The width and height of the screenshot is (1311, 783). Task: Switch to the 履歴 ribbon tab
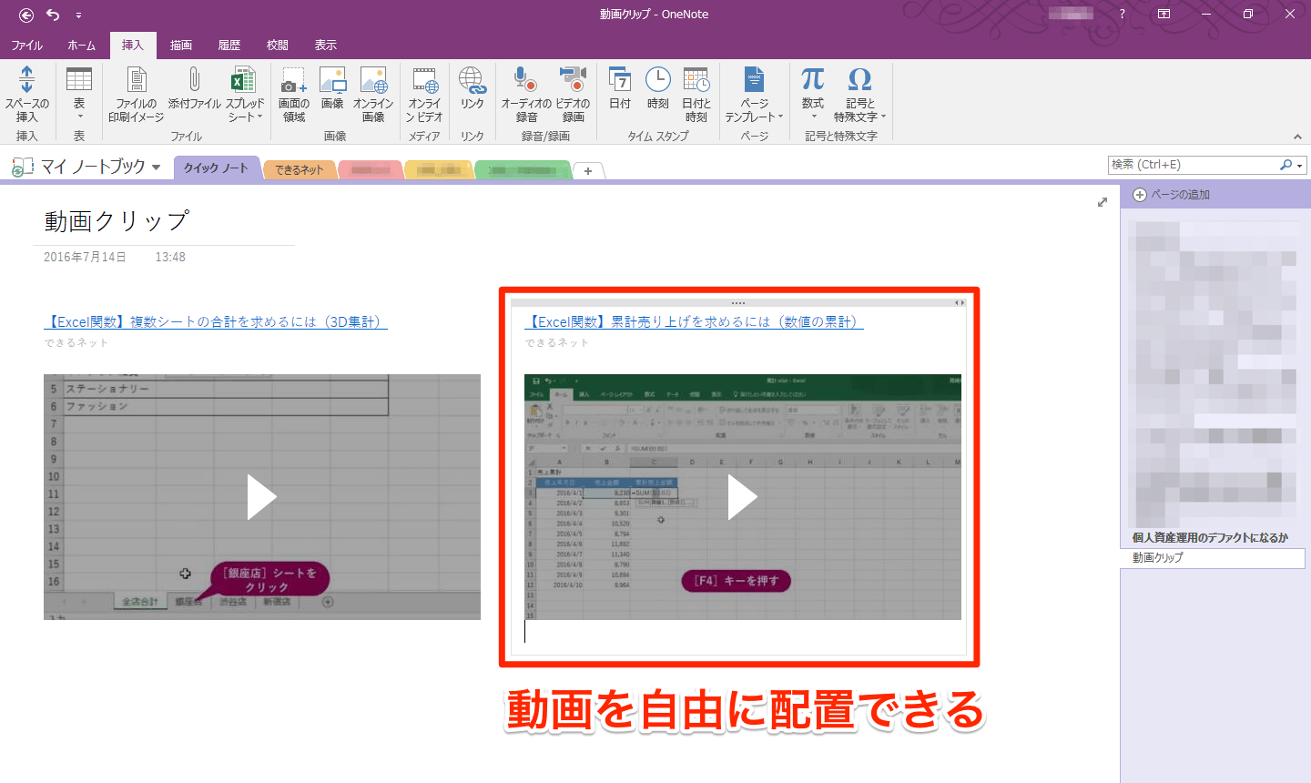(229, 45)
